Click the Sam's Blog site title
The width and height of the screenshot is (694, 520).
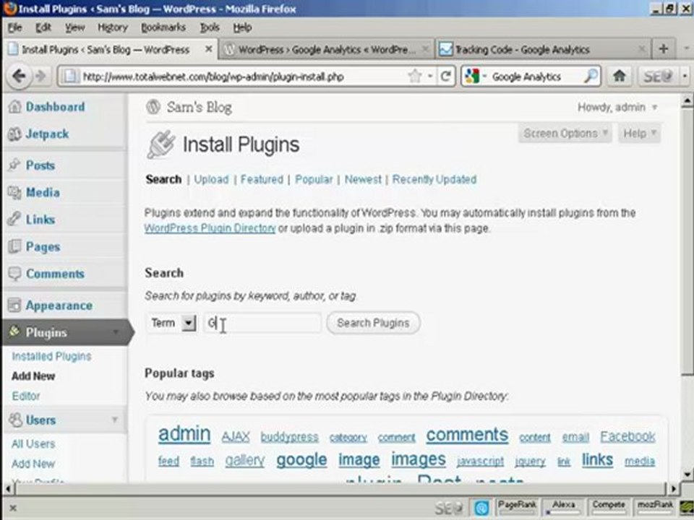tap(200, 107)
